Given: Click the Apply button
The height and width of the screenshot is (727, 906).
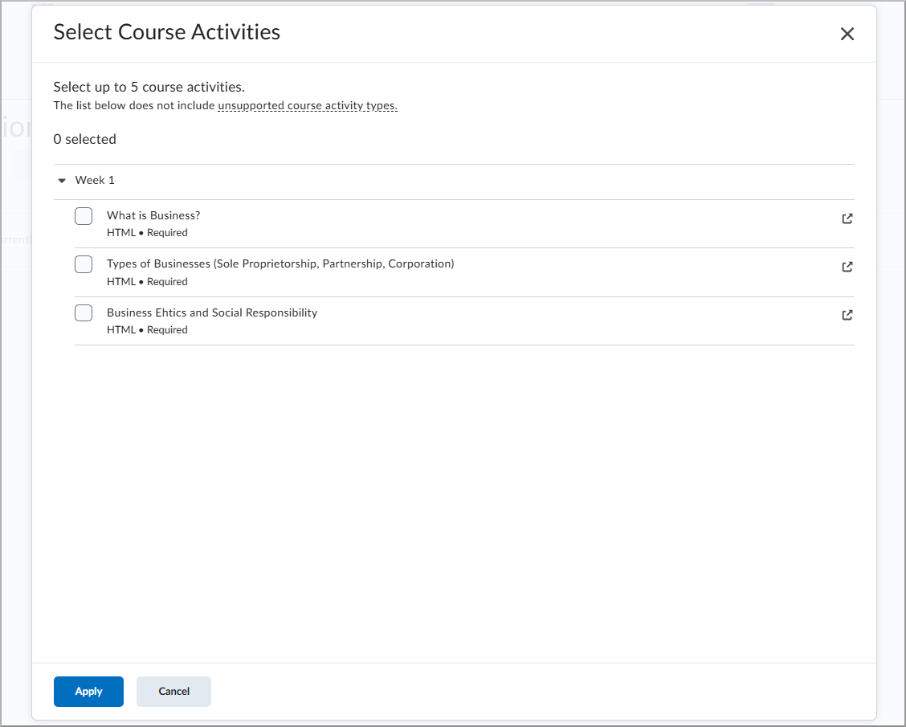Looking at the screenshot, I should pyautogui.click(x=88, y=691).
